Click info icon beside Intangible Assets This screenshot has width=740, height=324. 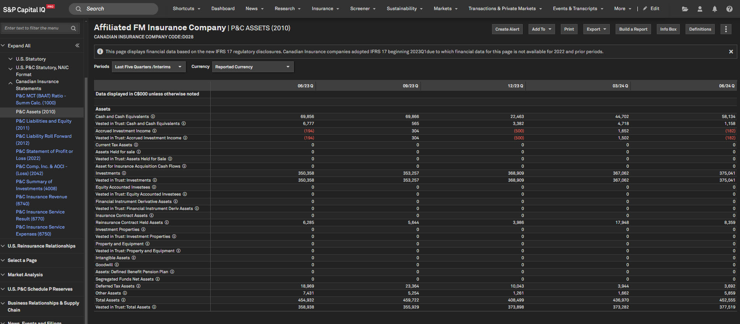pyautogui.click(x=134, y=258)
